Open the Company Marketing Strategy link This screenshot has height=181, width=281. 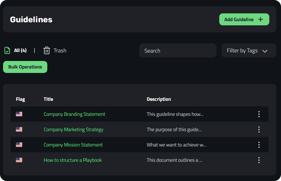[73, 129]
